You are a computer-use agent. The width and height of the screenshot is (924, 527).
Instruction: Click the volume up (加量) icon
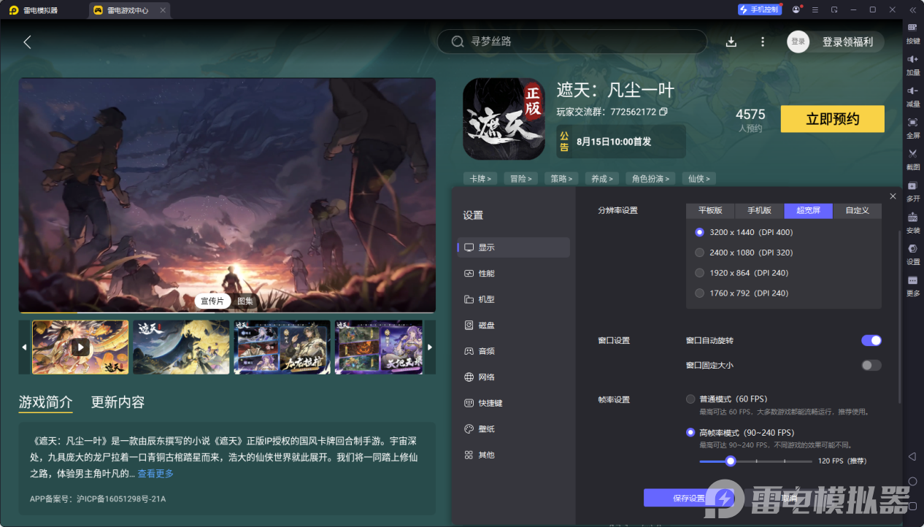pos(912,66)
